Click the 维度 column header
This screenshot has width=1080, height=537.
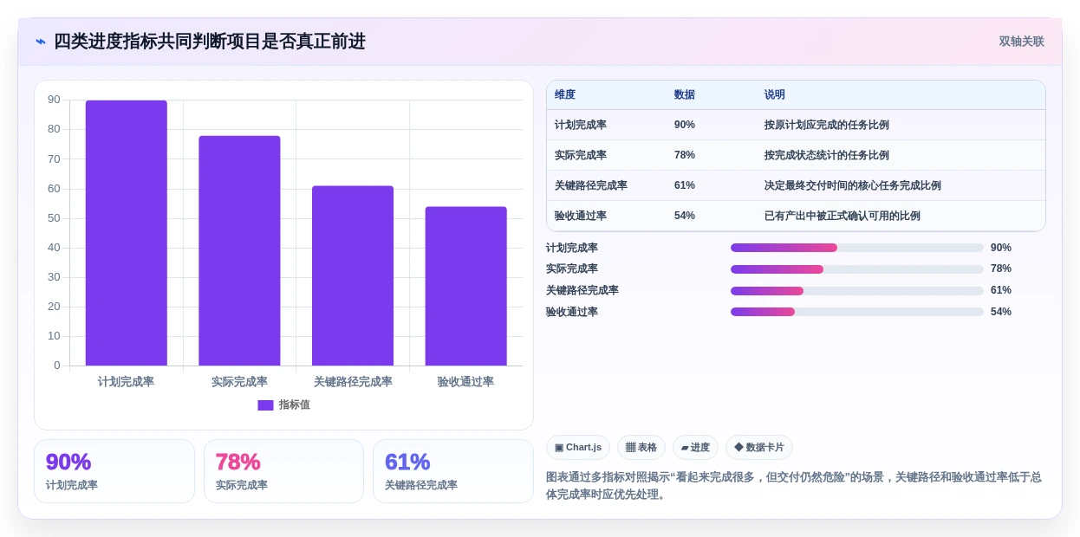pos(565,95)
